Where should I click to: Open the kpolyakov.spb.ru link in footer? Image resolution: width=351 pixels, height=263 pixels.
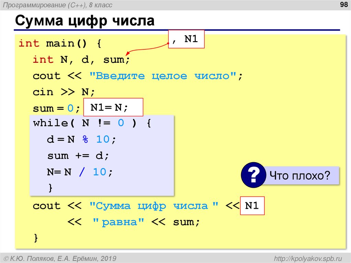tap(308, 259)
